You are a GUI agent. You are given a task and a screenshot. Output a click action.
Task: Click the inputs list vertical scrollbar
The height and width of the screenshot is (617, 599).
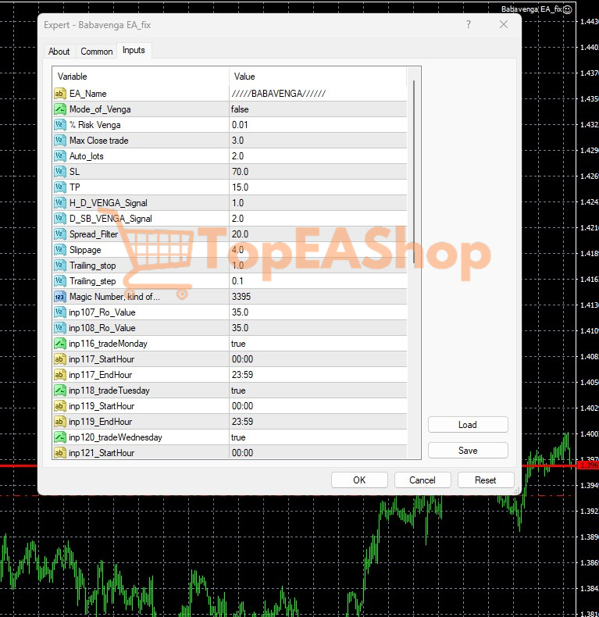(414, 156)
